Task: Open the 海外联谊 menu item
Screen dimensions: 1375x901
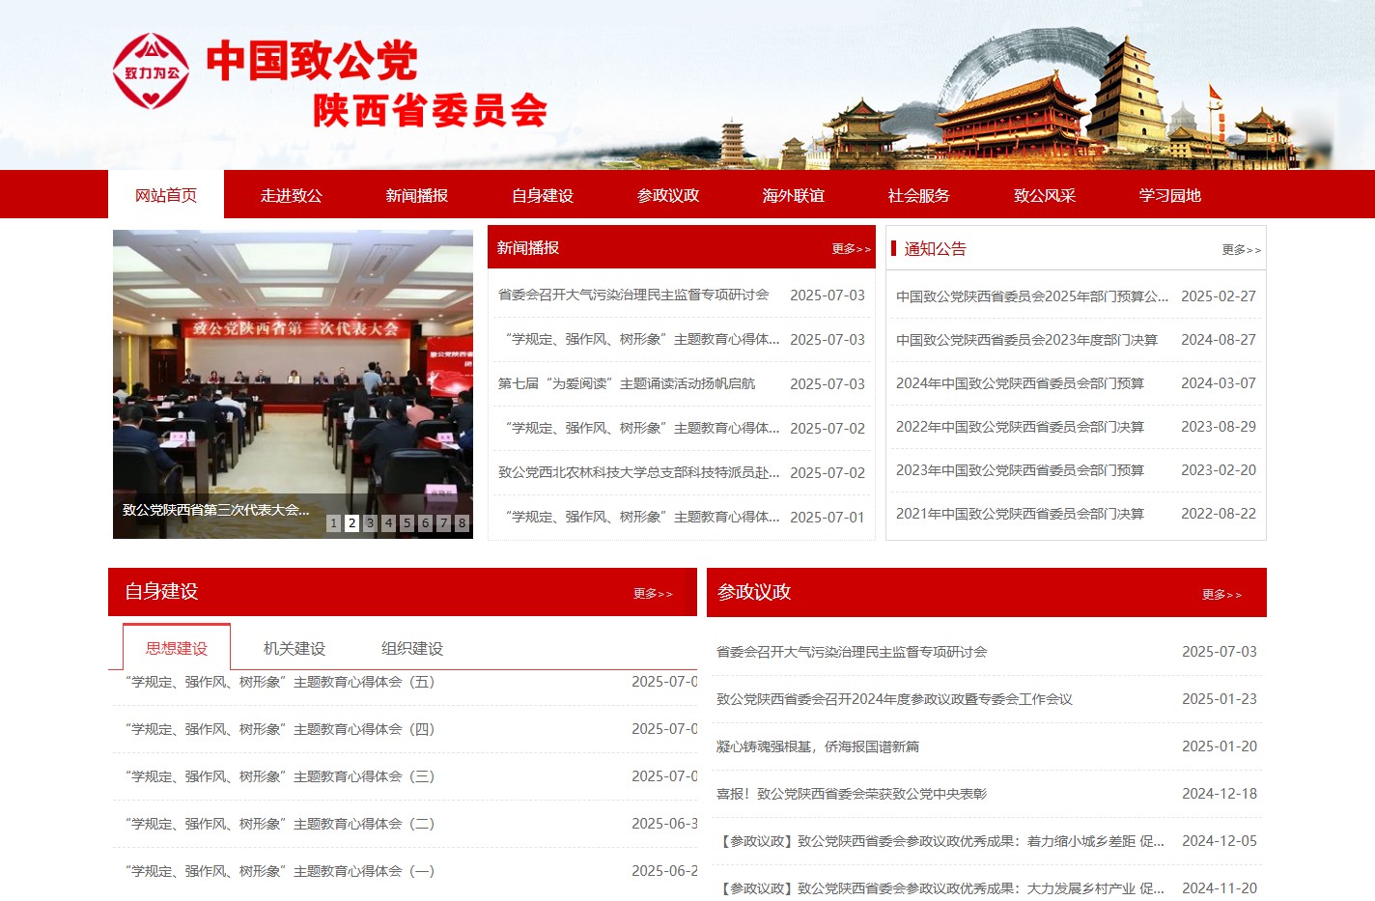Action: [794, 195]
